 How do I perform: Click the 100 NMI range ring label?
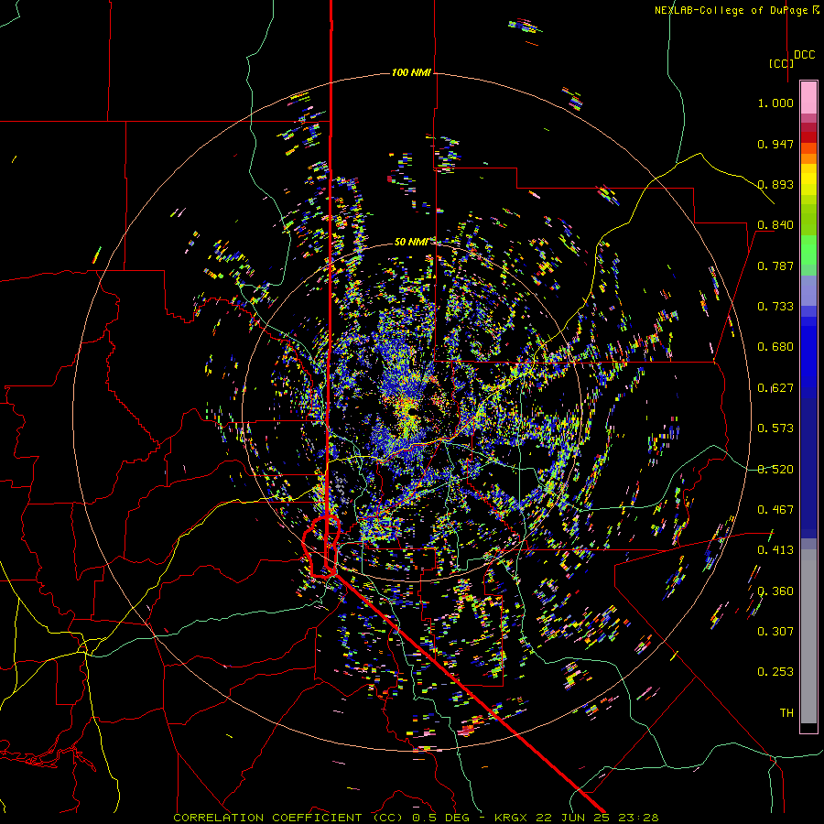(x=411, y=72)
